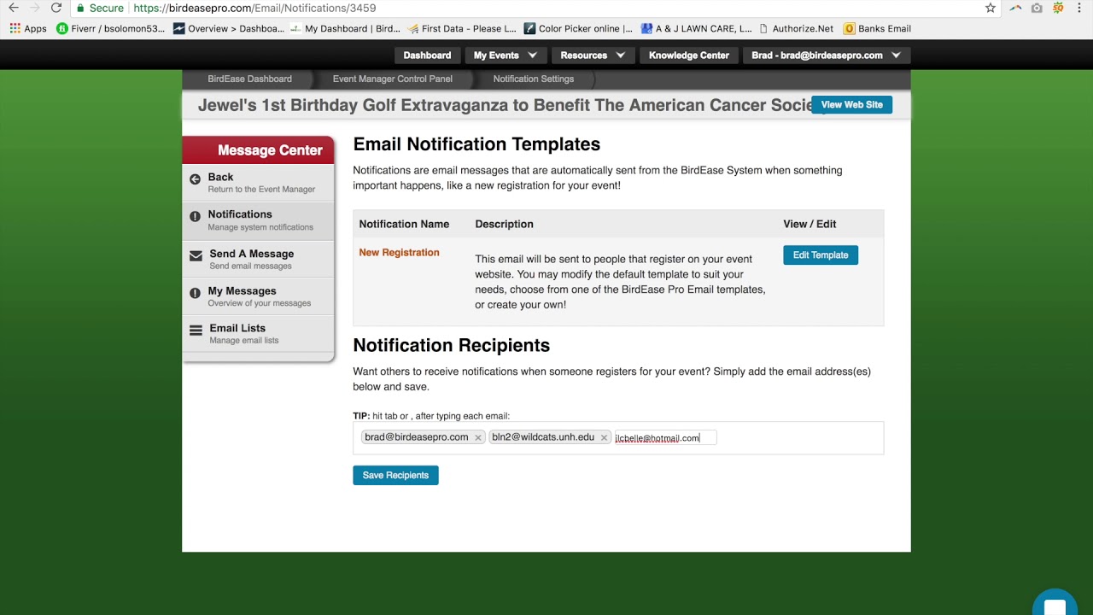Bookmark page with star icon
Screen dimensions: 1093x615
tap(991, 8)
